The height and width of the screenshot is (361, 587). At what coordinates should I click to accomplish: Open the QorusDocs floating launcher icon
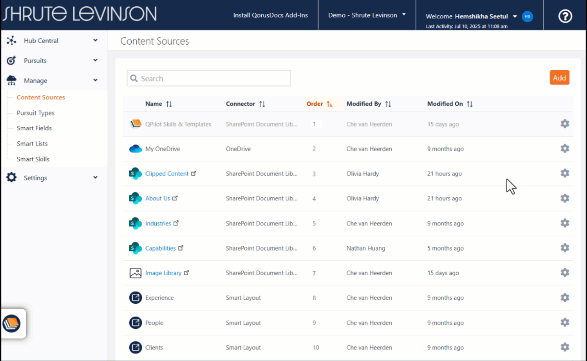tap(12, 323)
